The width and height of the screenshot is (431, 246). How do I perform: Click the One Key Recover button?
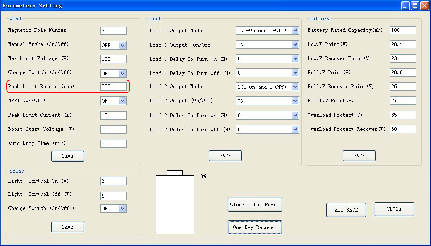[255, 227]
